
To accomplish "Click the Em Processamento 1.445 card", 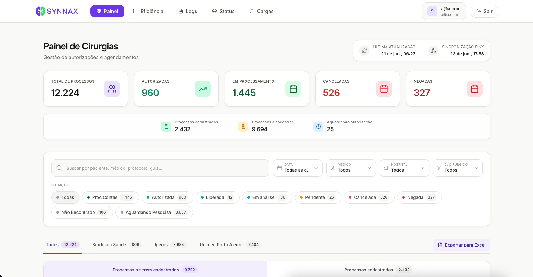I will [x=267, y=89].
